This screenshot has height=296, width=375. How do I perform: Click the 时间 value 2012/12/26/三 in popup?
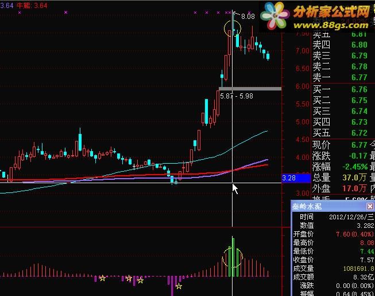pyautogui.click(x=351, y=217)
